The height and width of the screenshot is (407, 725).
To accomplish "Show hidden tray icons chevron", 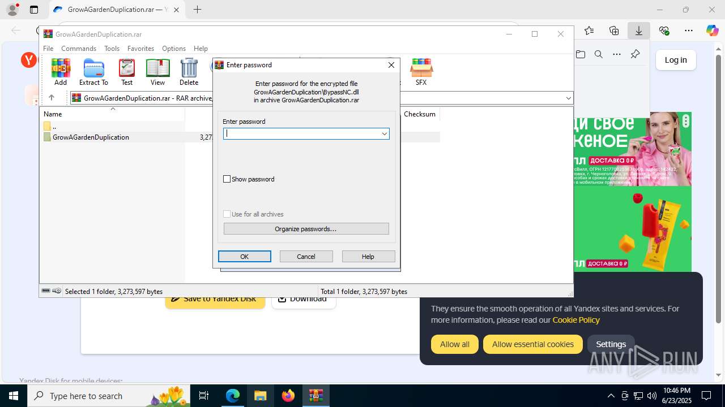I will pos(611,396).
